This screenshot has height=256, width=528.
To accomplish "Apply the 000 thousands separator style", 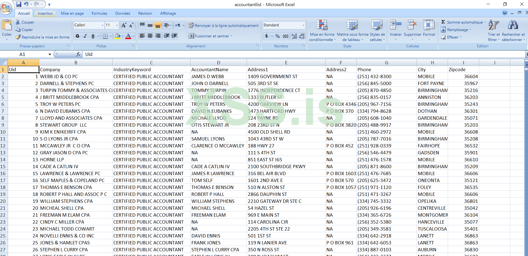I will [286, 36].
